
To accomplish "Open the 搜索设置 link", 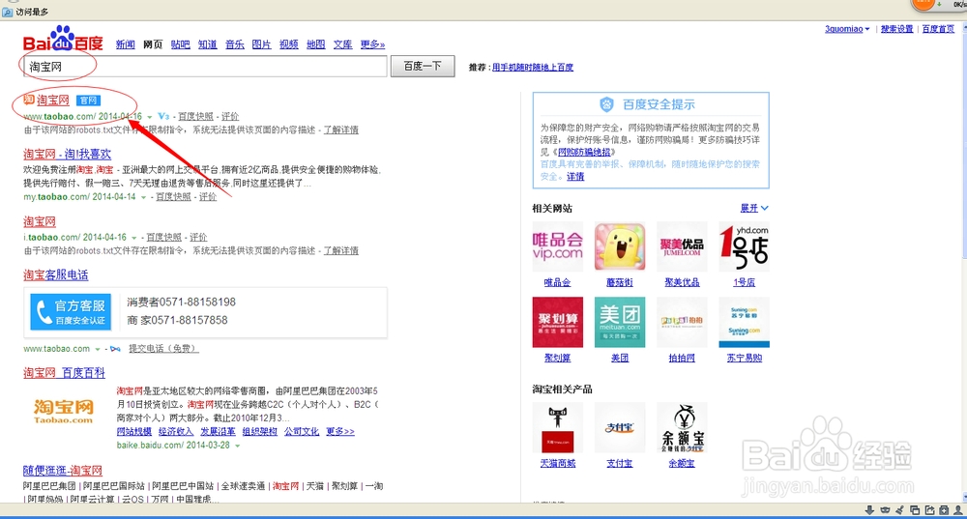I will coord(896,29).
